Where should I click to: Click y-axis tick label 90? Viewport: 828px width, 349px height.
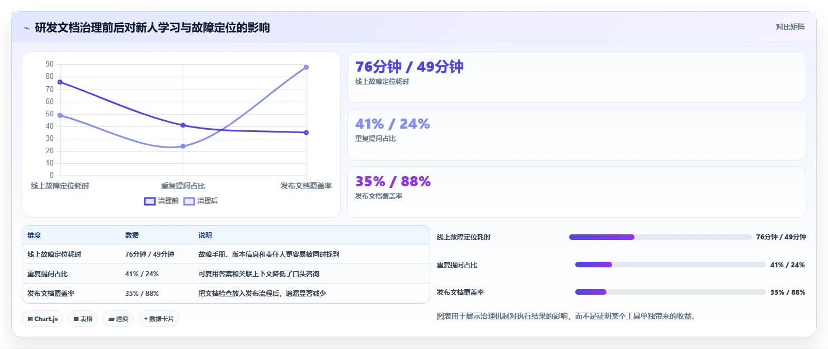(50, 64)
